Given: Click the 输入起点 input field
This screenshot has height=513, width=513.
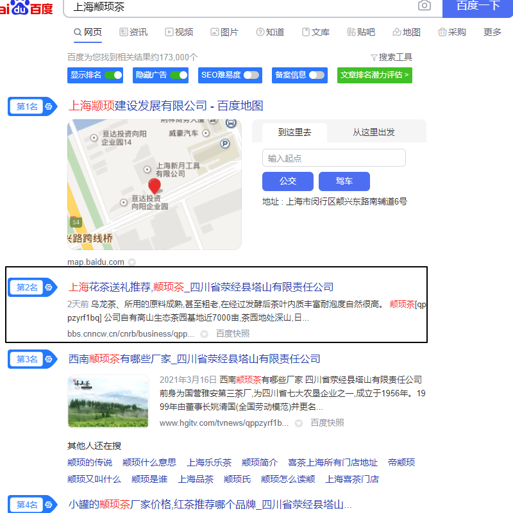Looking at the screenshot, I should click(x=334, y=158).
